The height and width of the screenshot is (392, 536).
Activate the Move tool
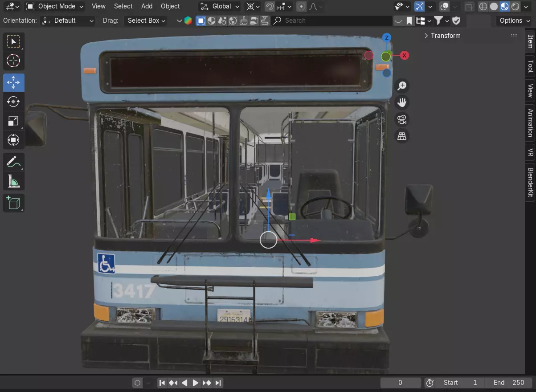[13, 82]
